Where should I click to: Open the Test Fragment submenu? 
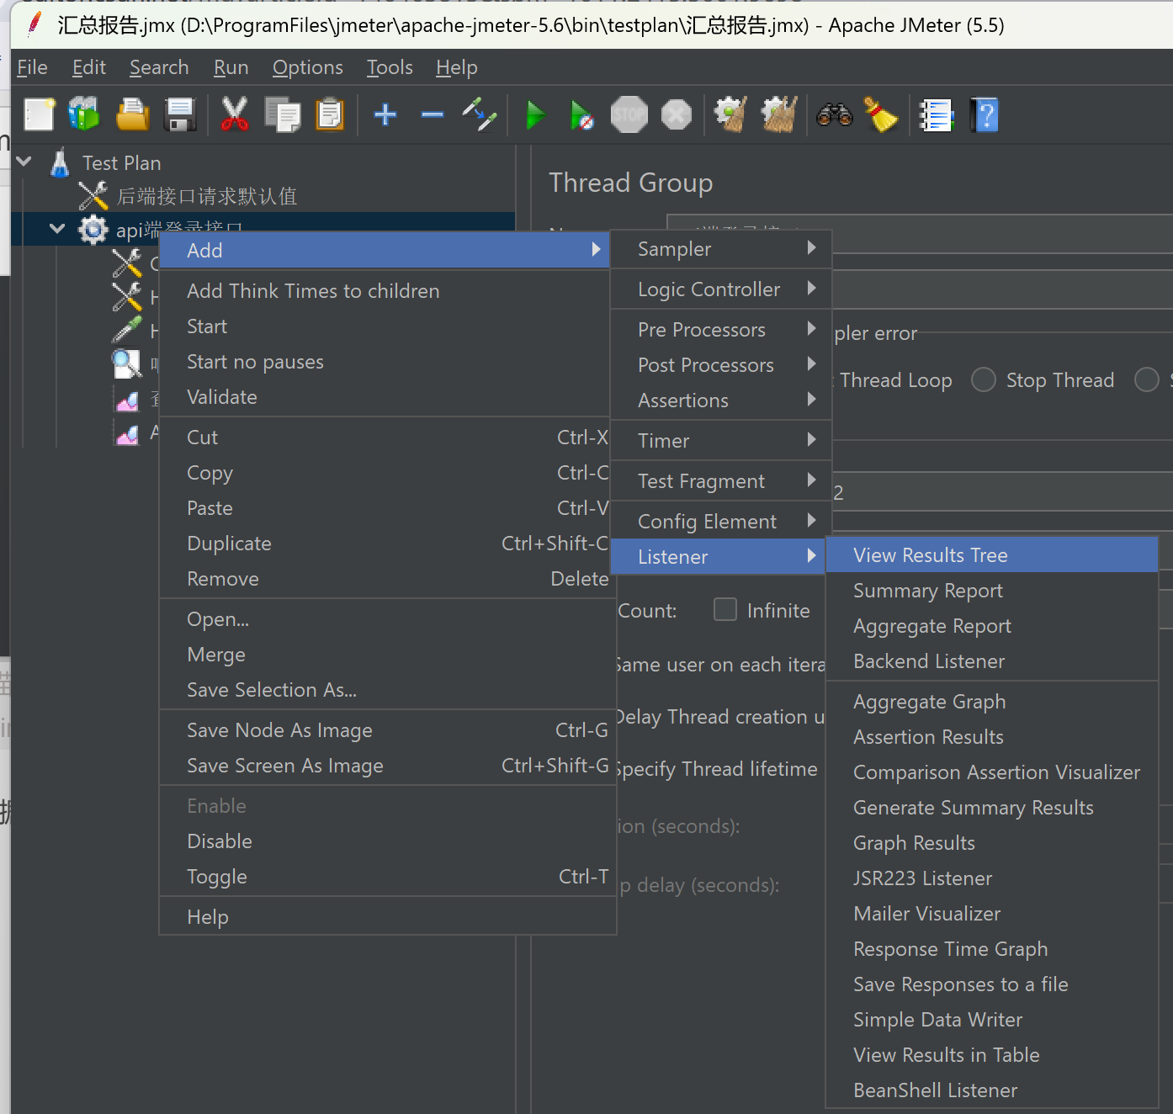721,481
